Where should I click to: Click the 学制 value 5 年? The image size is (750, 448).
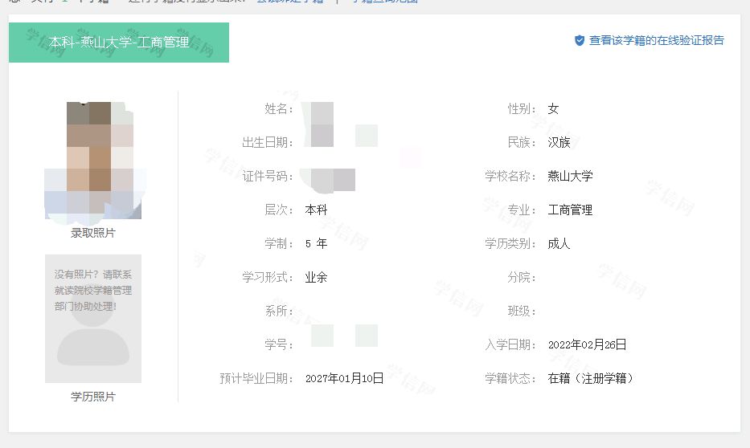[317, 243]
